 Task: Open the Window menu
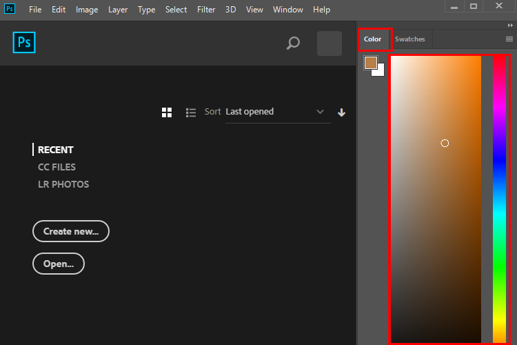click(288, 10)
